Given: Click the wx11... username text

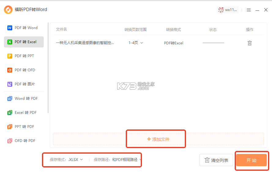Looking at the screenshot, I should point(231,10).
